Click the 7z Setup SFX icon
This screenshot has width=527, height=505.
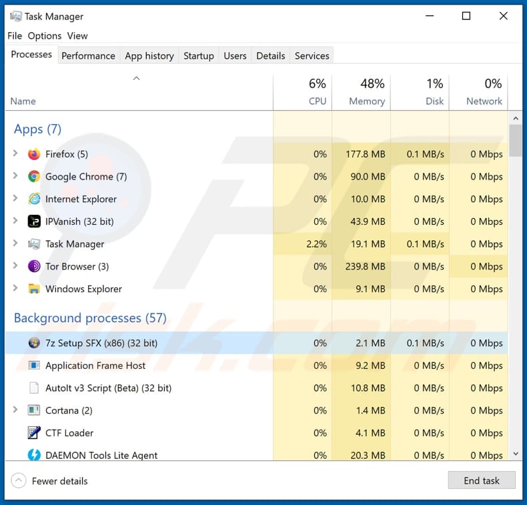(34, 343)
